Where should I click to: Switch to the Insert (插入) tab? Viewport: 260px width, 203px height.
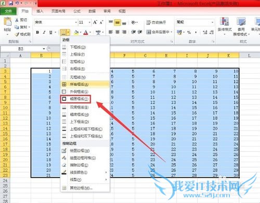point(40,11)
